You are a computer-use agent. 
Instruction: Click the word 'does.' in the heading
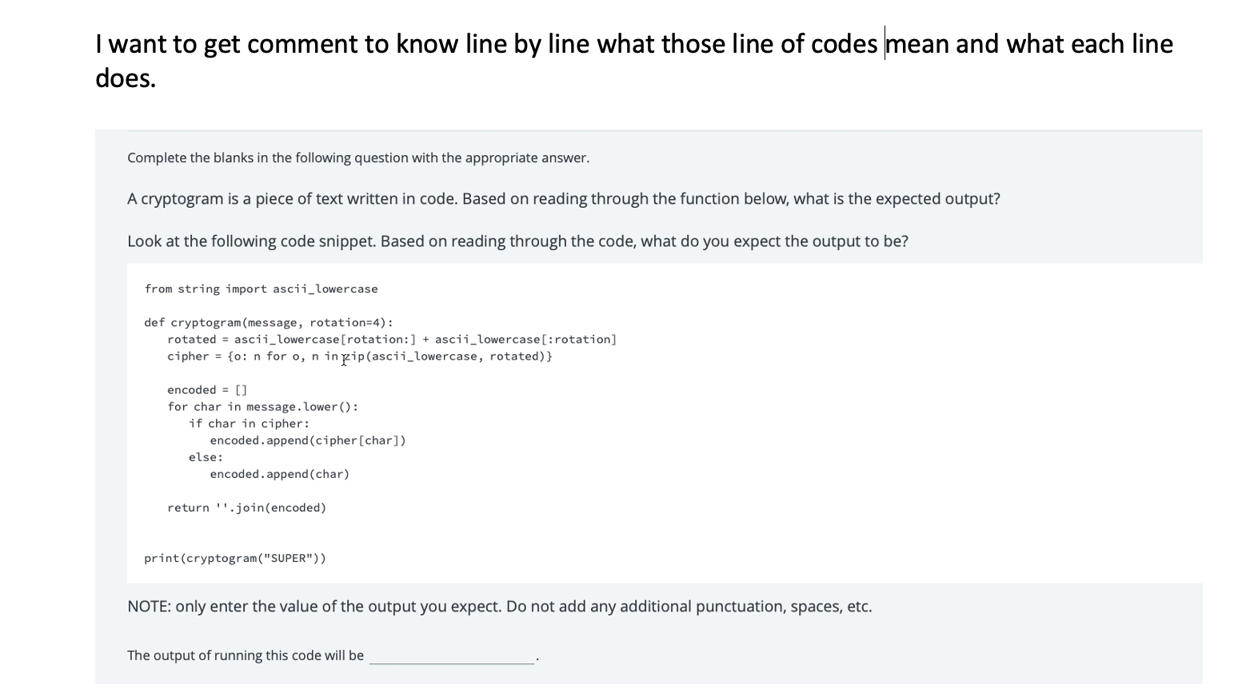[126, 78]
